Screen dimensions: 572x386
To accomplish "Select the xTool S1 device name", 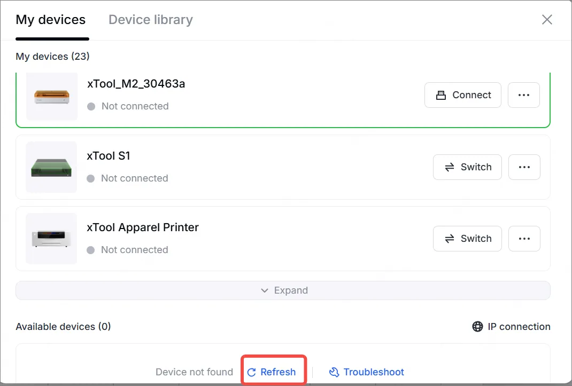I will (109, 156).
